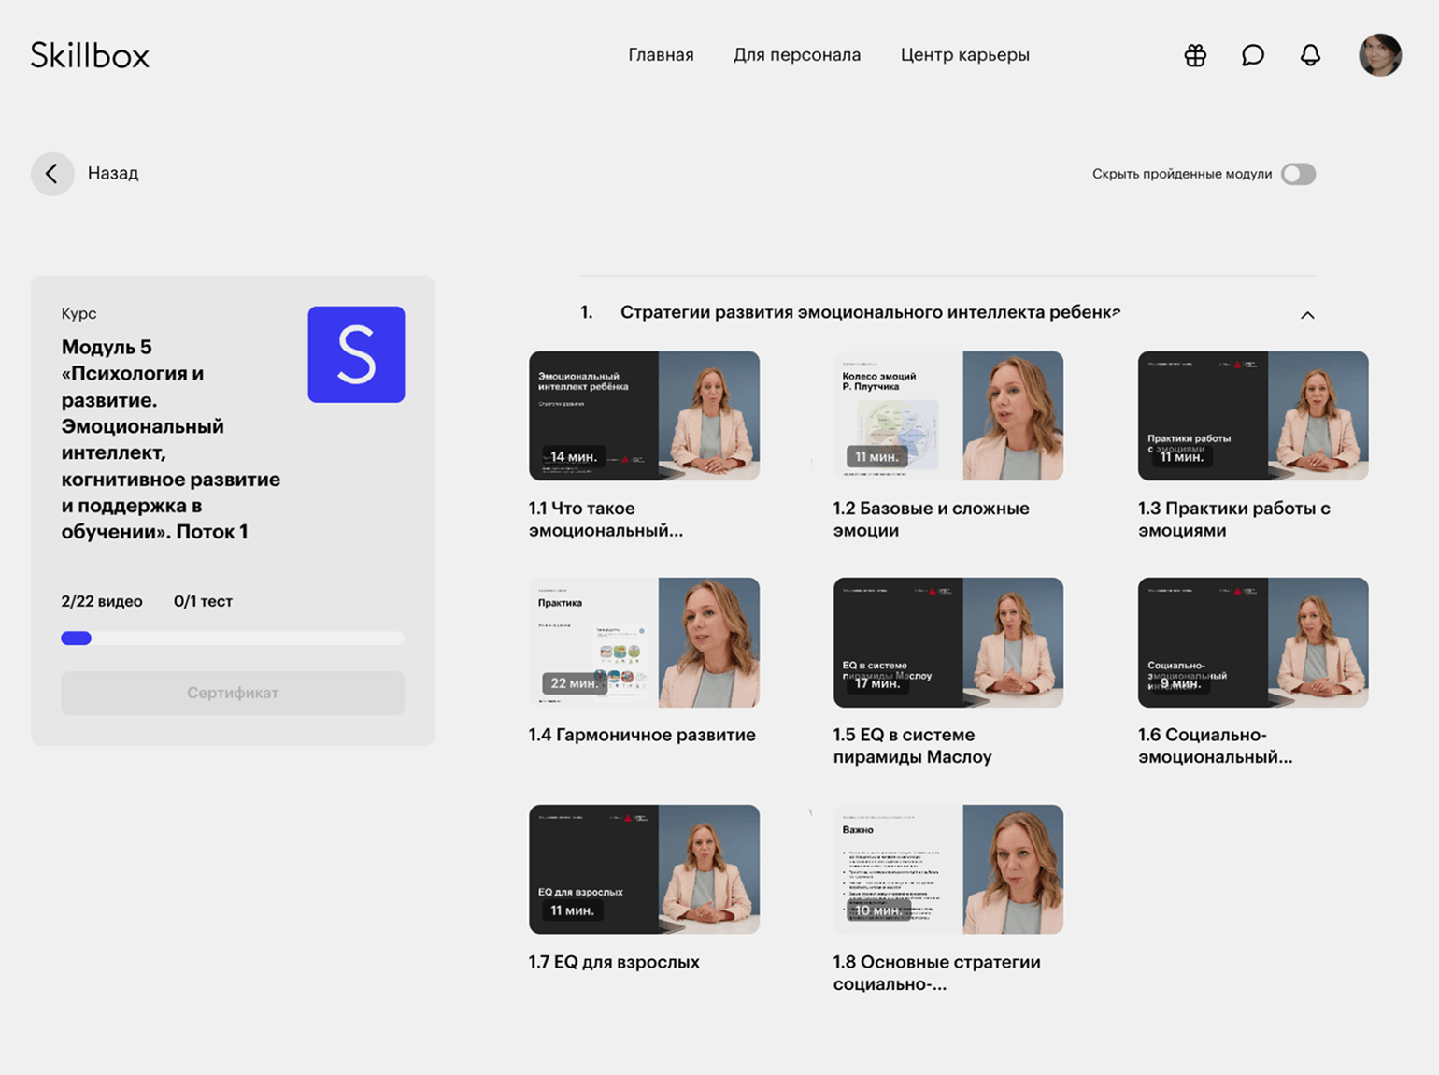The image size is (1439, 1075).
Task: Click the notifications bell icon
Action: 1310,55
